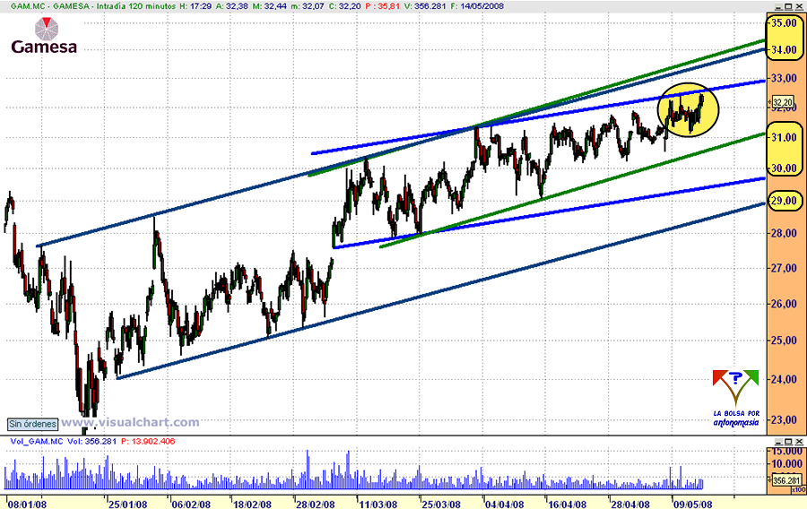Select the 32,20 current price marker
The height and width of the screenshot is (509, 807).
point(783,103)
